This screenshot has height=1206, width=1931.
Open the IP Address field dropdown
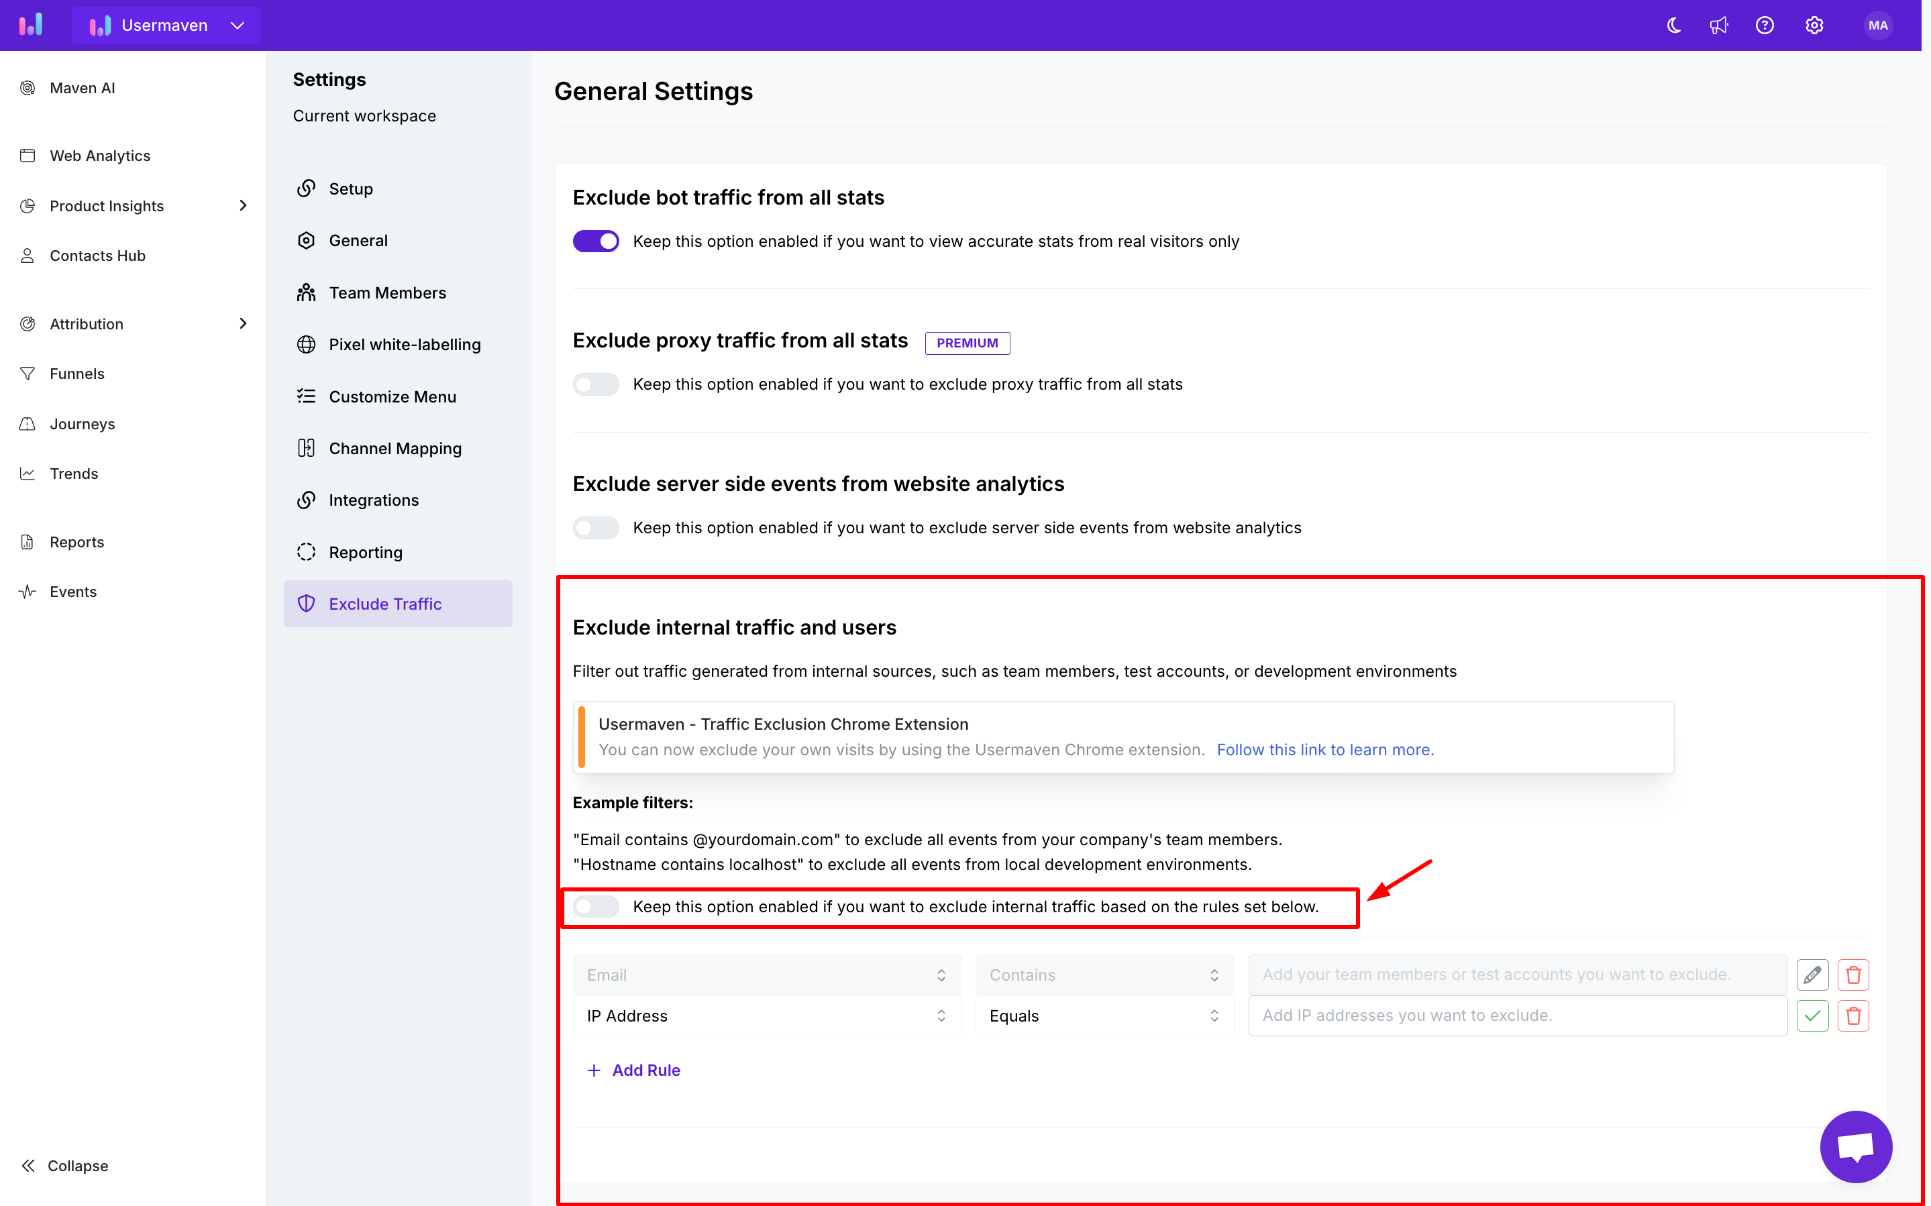tap(766, 1016)
